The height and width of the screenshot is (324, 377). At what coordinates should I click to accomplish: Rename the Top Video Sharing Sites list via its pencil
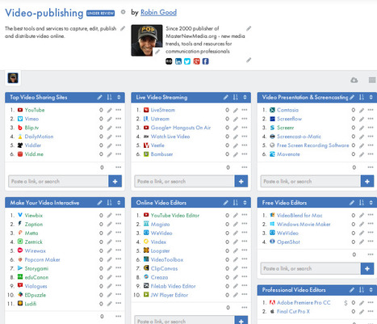pyautogui.click(x=99, y=98)
